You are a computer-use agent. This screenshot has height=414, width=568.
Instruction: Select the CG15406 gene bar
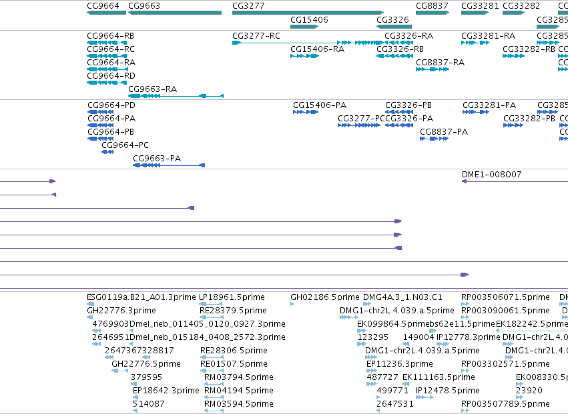pos(304,27)
